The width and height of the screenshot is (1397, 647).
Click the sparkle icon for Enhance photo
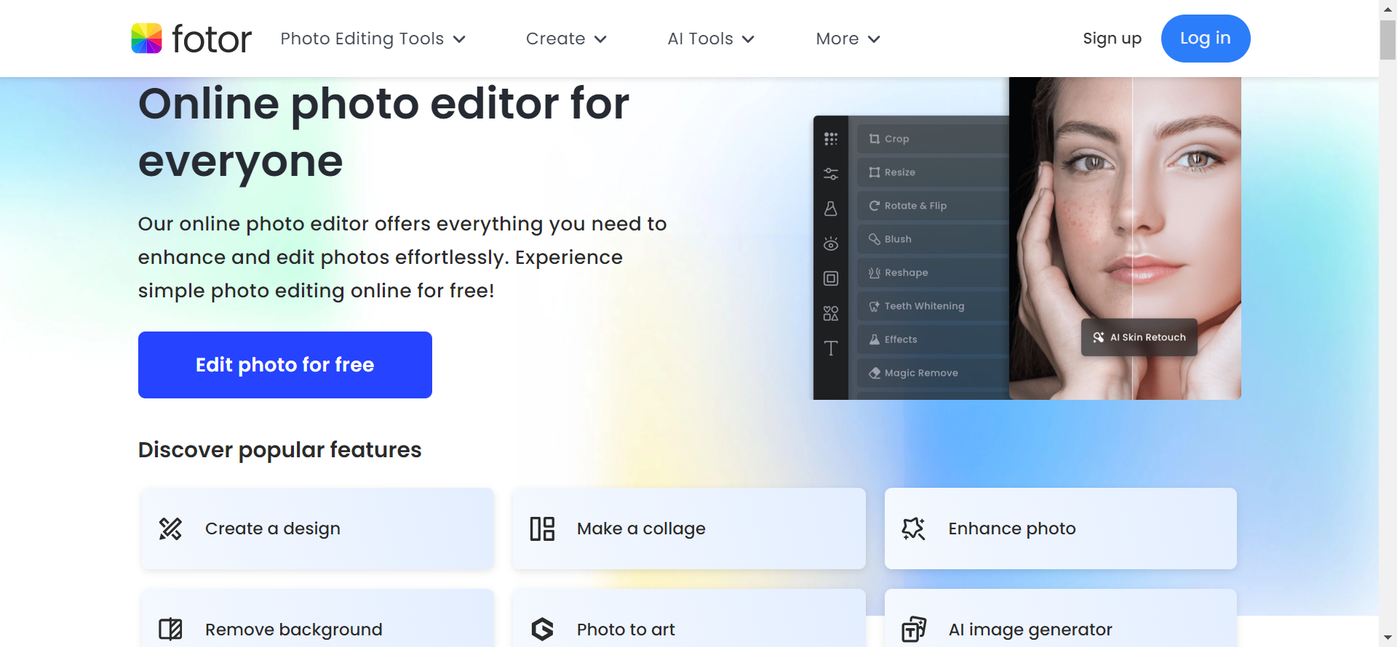(914, 529)
